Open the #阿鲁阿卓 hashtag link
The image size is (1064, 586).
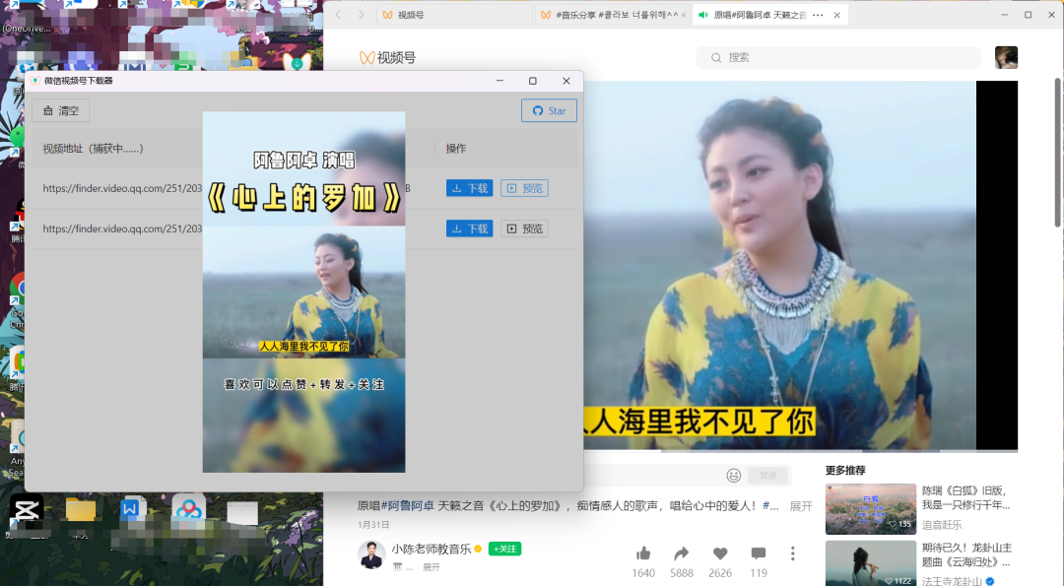[x=407, y=505]
